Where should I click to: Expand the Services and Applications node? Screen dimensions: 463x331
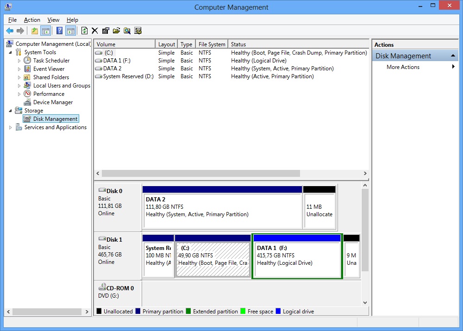[x=10, y=127]
